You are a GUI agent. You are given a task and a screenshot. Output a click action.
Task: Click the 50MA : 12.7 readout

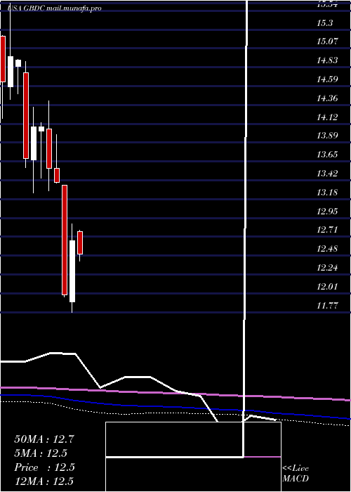coord(44,439)
